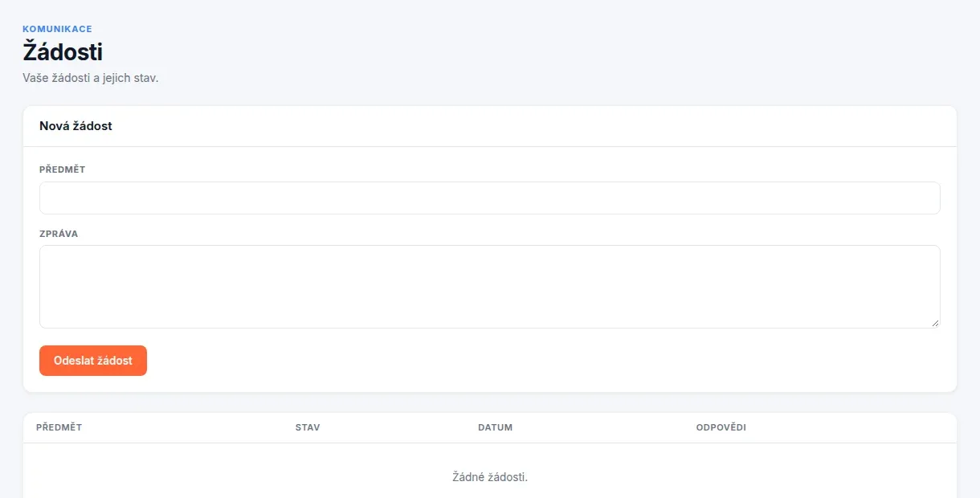Click the Zpráva textarea resize handle
Viewport: 980px width, 498px height.
point(934,323)
